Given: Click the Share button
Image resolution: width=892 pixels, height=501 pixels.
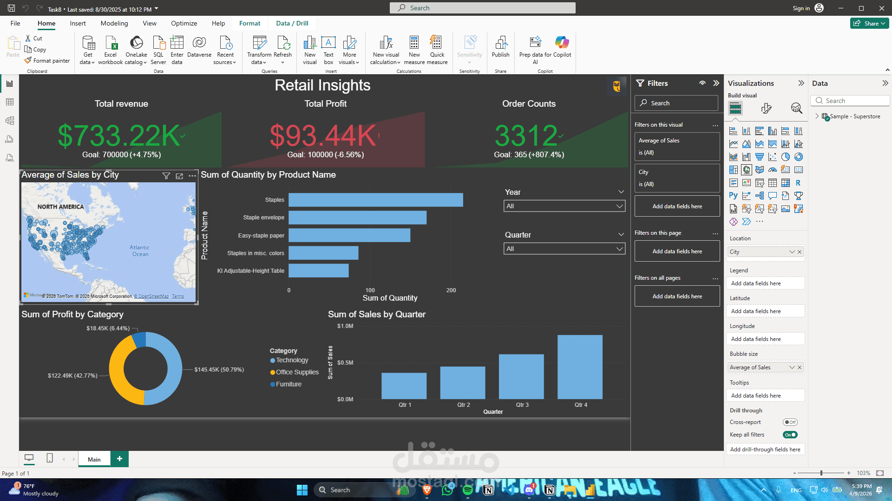Looking at the screenshot, I should [869, 23].
